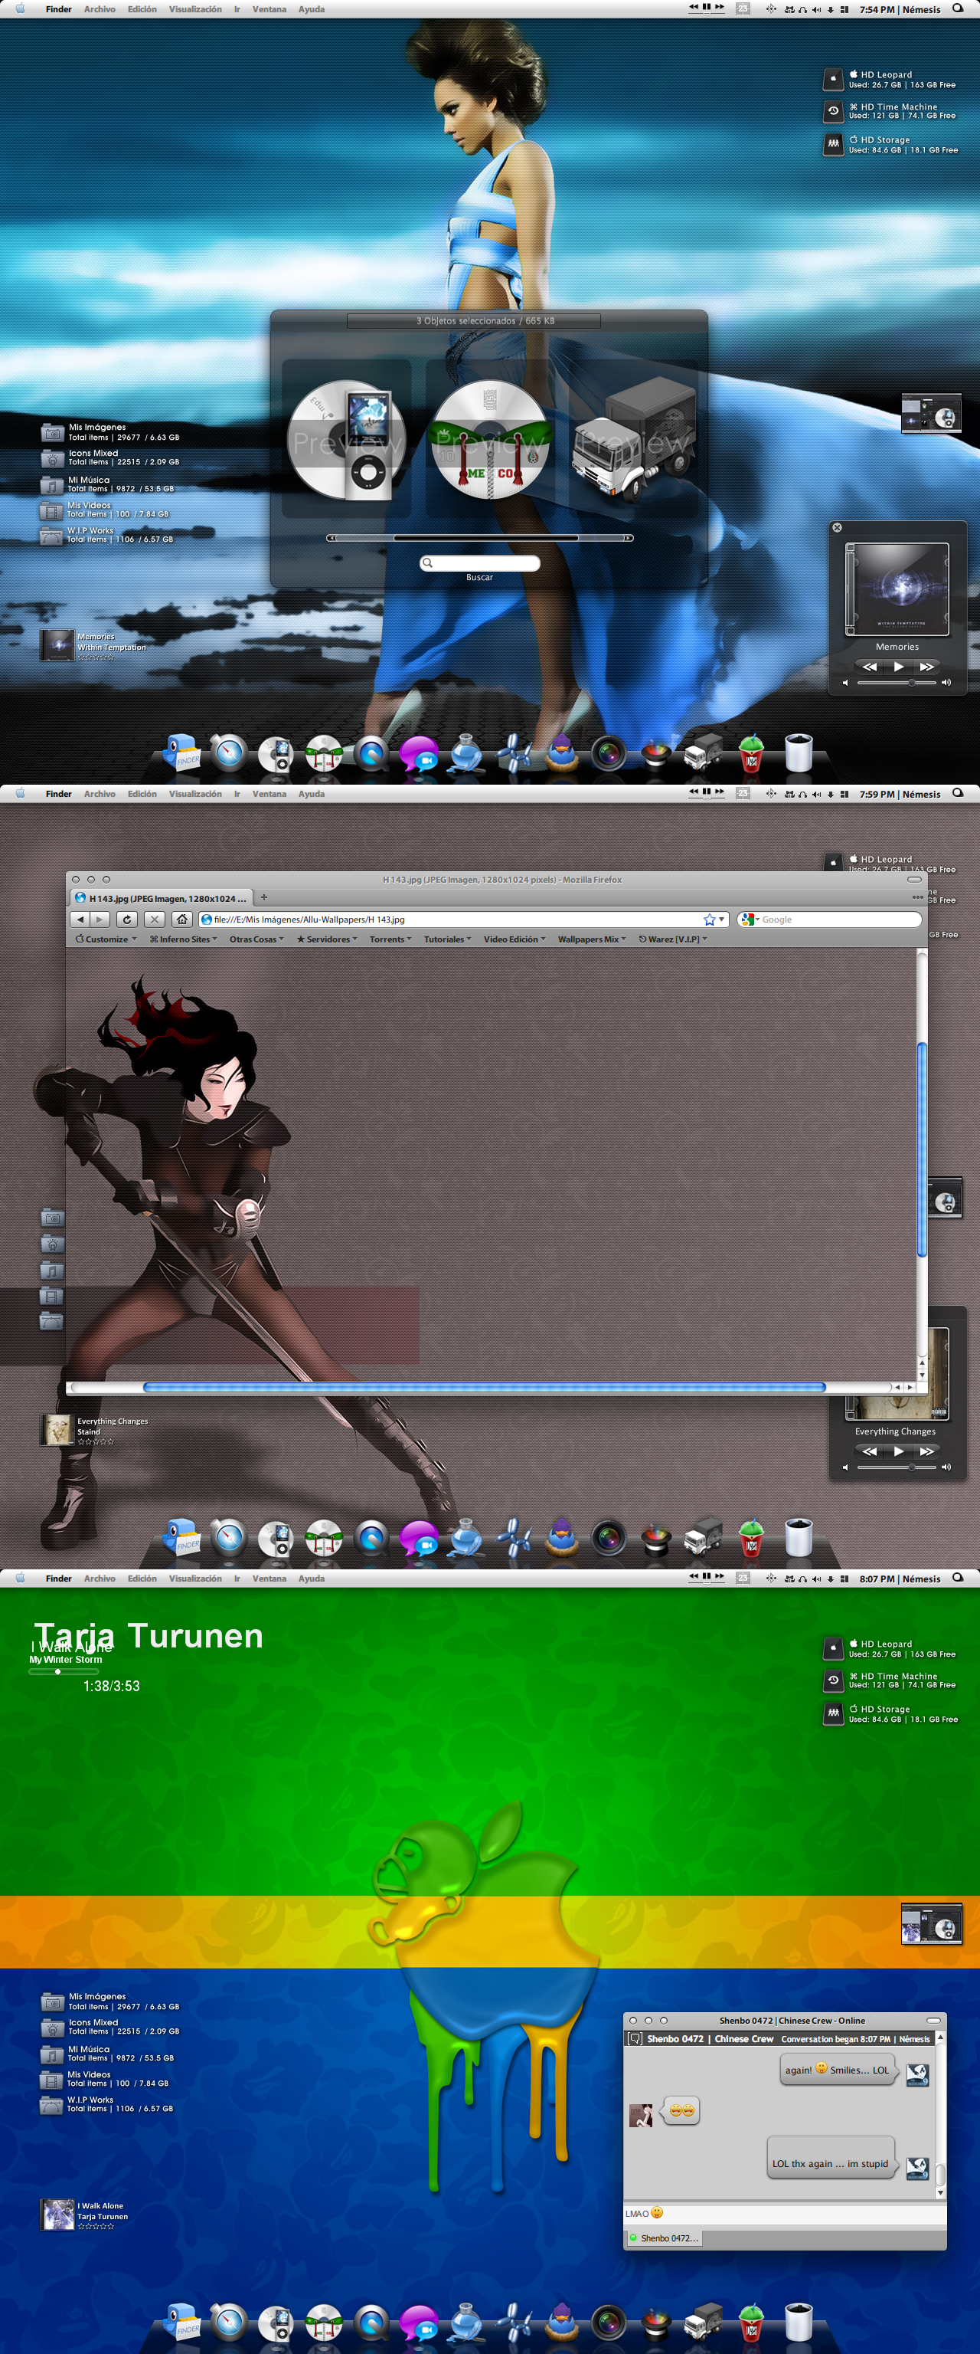
Task: Open the Wallpapers Mix bookmarks dropdown
Action: pos(591,939)
